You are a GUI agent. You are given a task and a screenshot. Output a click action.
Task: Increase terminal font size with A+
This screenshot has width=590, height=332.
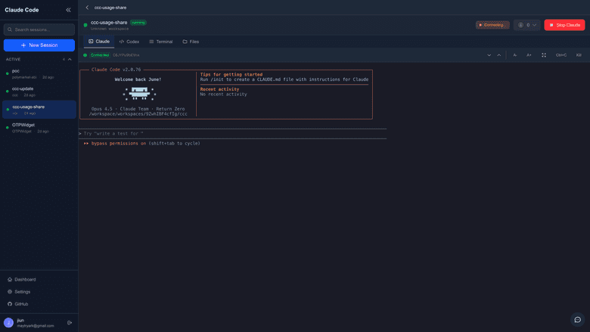pyautogui.click(x=529, y=55)
